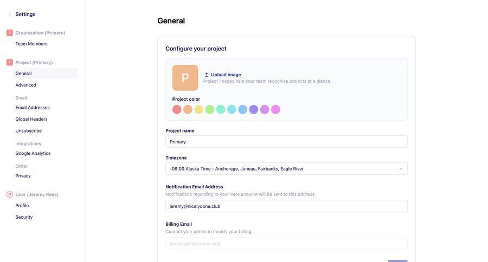The image size is (488, 262).
Task: Open the Security settings page
Action: point(24,217)
